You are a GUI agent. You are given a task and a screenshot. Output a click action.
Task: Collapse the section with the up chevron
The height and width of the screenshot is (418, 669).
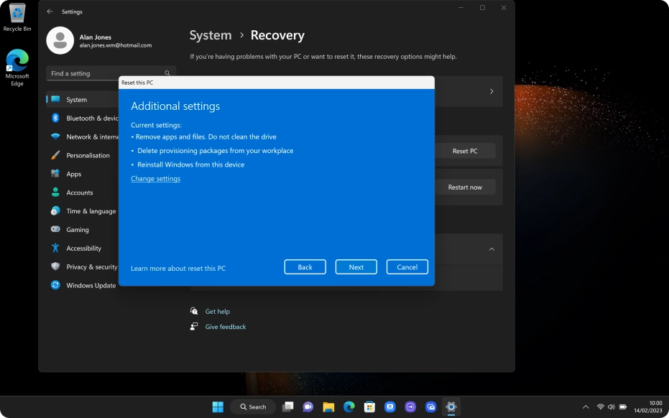tap(492, 248)
